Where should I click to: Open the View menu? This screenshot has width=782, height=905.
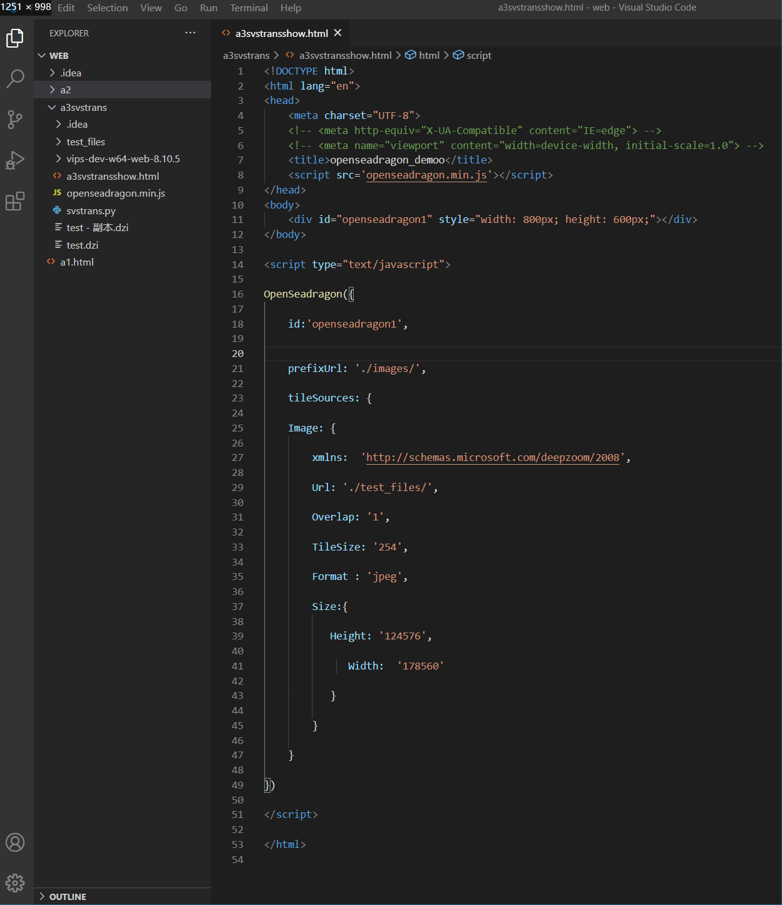[151, 8]
